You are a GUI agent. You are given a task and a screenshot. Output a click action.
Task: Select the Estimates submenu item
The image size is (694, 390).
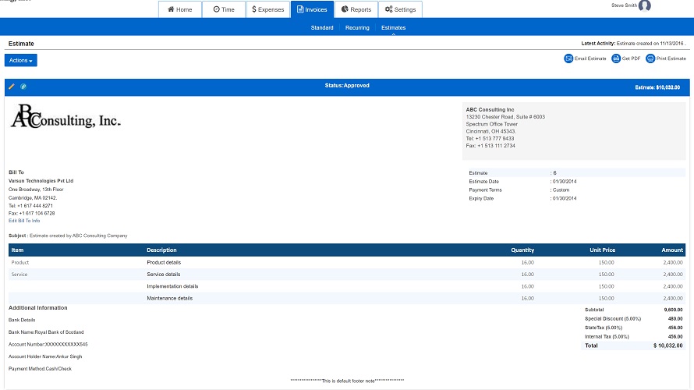[x=393, y=28]
